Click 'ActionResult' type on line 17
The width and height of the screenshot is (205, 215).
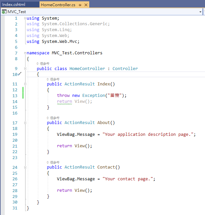[80, 123]
